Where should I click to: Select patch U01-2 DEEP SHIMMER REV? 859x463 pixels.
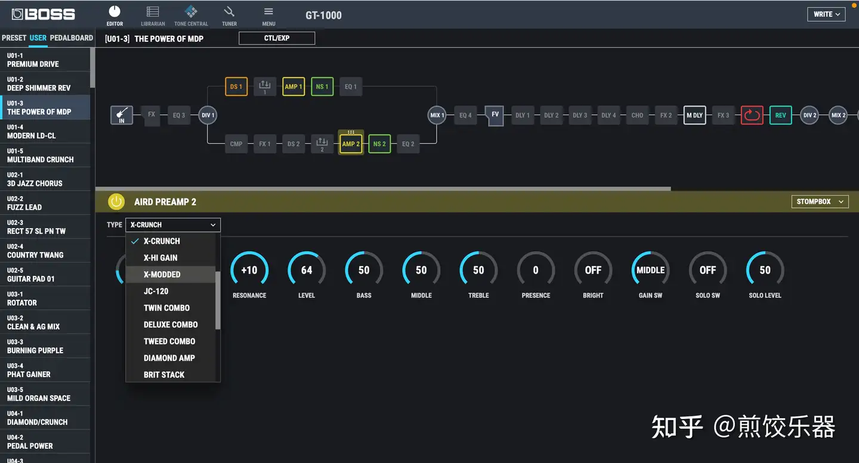pyautogui.click(x=45, y=83)
